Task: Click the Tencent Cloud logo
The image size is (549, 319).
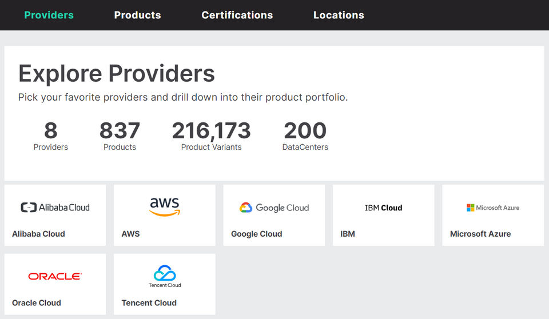Action: coord(165,276)
